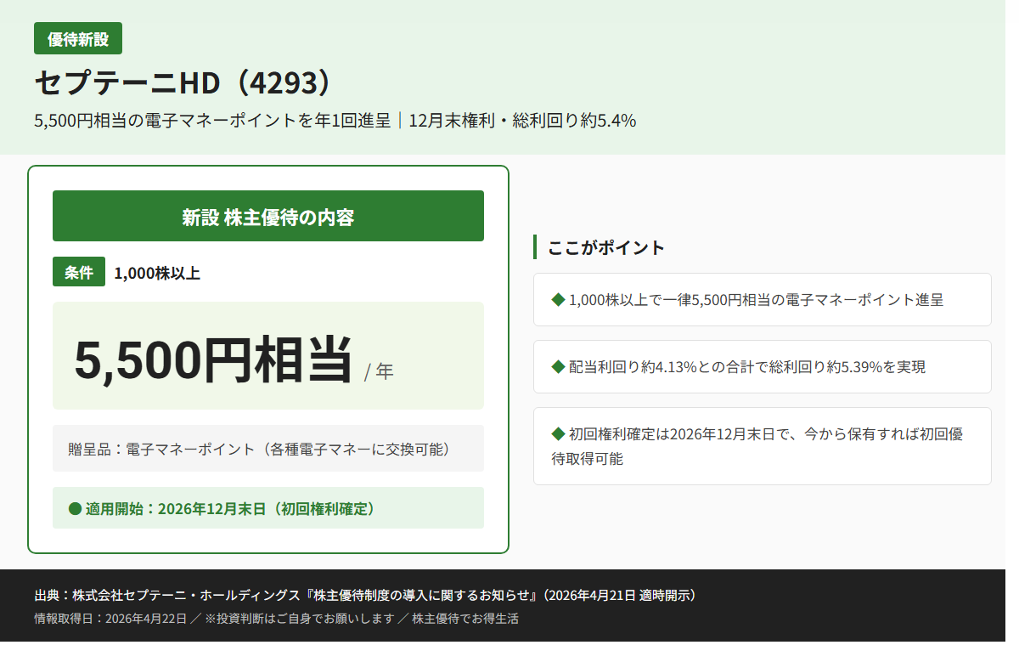Click the 情報取得日:2026年4月22日 footer text
The height and width of the screenshot is (662, 1019).
[x=110, y=619]
